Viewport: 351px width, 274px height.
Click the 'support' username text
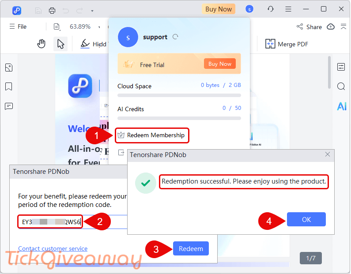[x=155, y=37]
